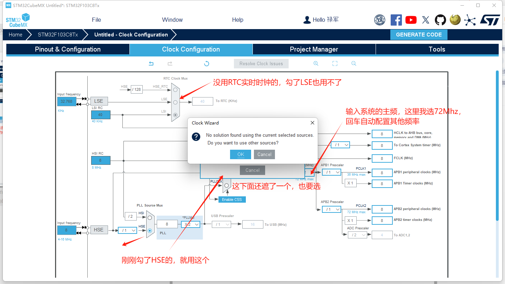The width and height of the screenshot is (505, 284).
Task: Click the FCLK (MHz) value field
Action: (x=382, y=158)
